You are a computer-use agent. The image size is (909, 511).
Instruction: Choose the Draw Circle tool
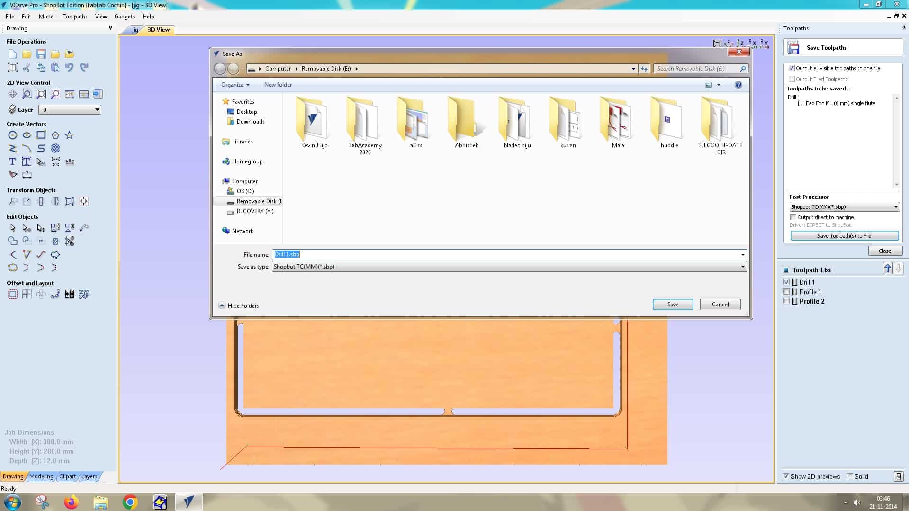tap(13, 135)
